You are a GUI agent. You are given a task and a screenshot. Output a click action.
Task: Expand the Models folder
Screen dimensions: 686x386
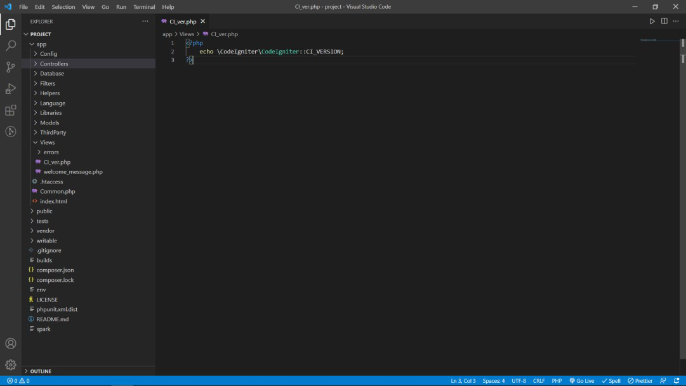(88, 123)
